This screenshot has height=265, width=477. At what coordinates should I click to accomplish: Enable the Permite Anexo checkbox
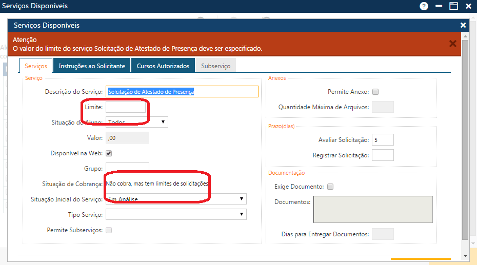[x=375, y=92]
